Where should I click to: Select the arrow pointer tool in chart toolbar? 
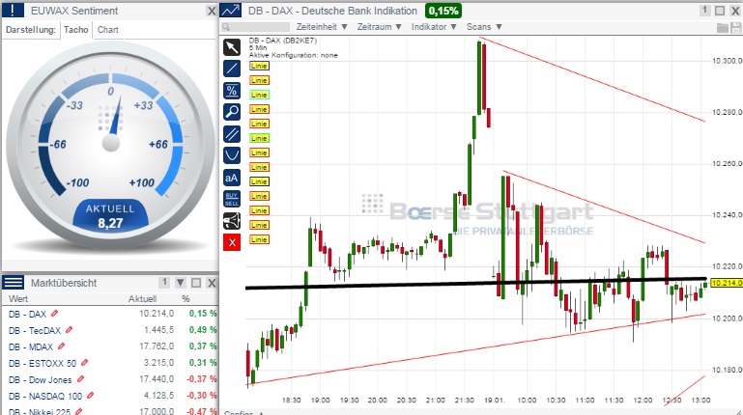tap(232, 47)
